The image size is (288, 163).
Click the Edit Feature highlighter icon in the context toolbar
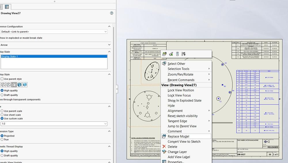tap(171, 54)
